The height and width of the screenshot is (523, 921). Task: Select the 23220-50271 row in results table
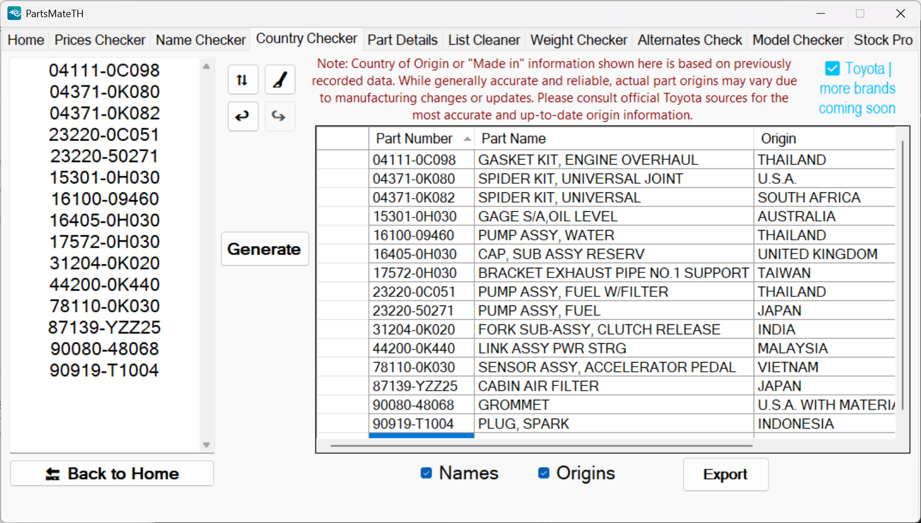(414, 311)
